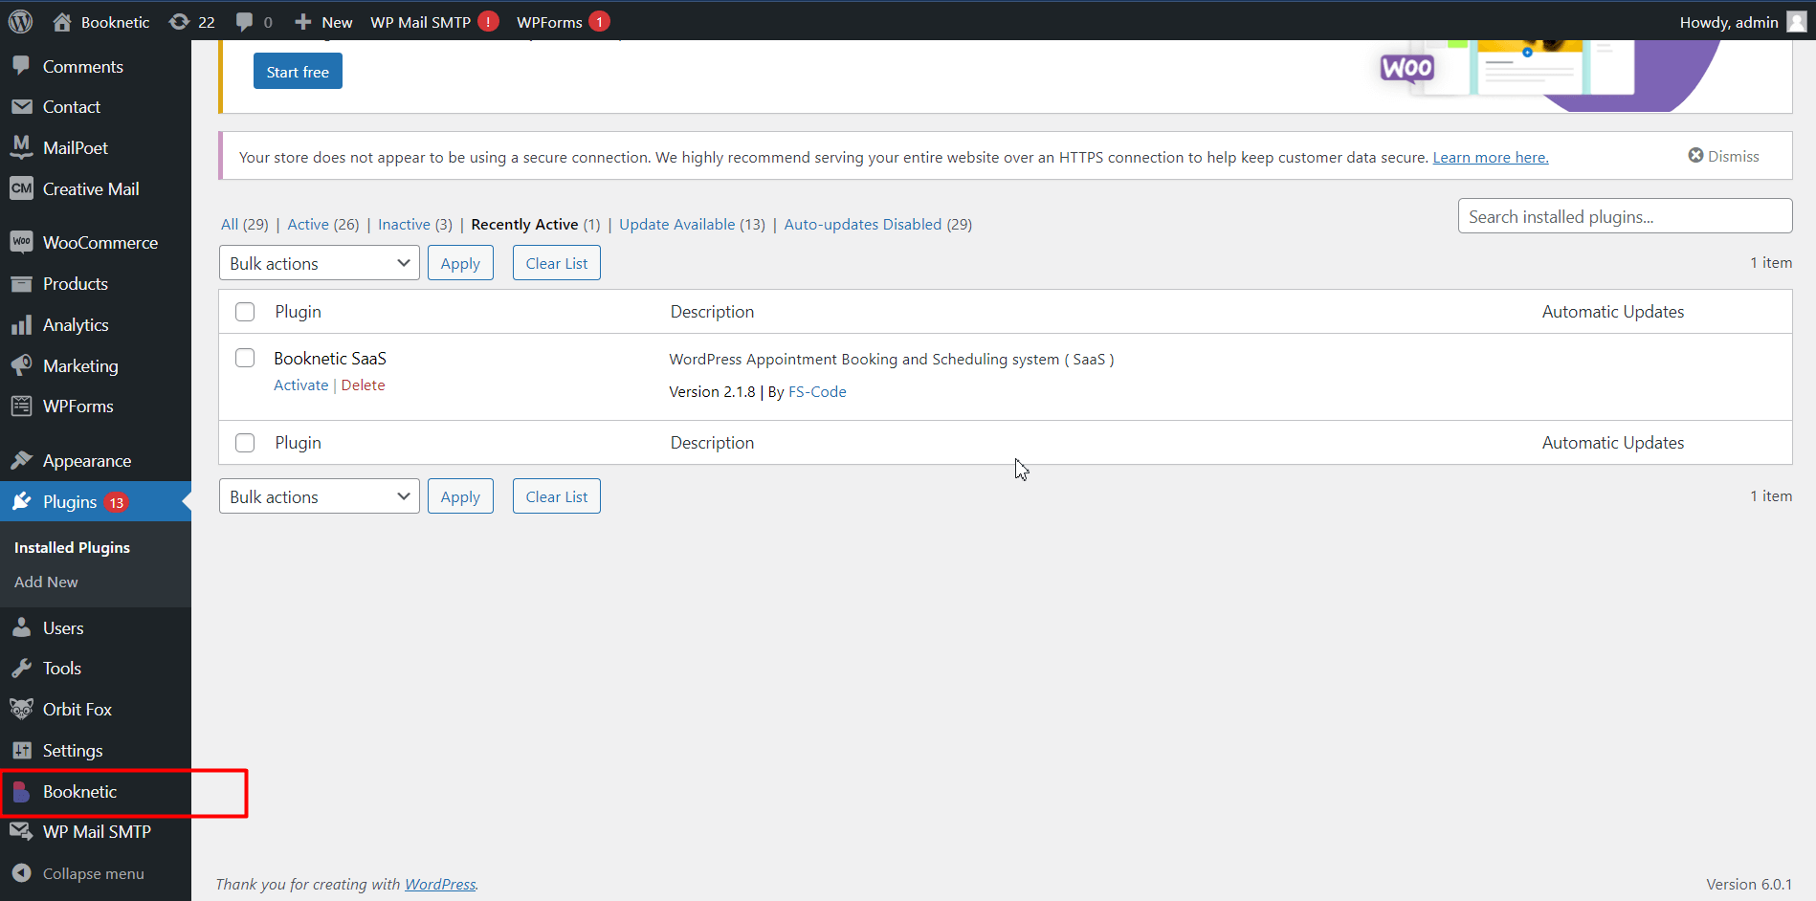The height and width of the screenshot is (901, 1816).
Task: Open the Add New plugins submenu item
Action: (x=46, y=582)
